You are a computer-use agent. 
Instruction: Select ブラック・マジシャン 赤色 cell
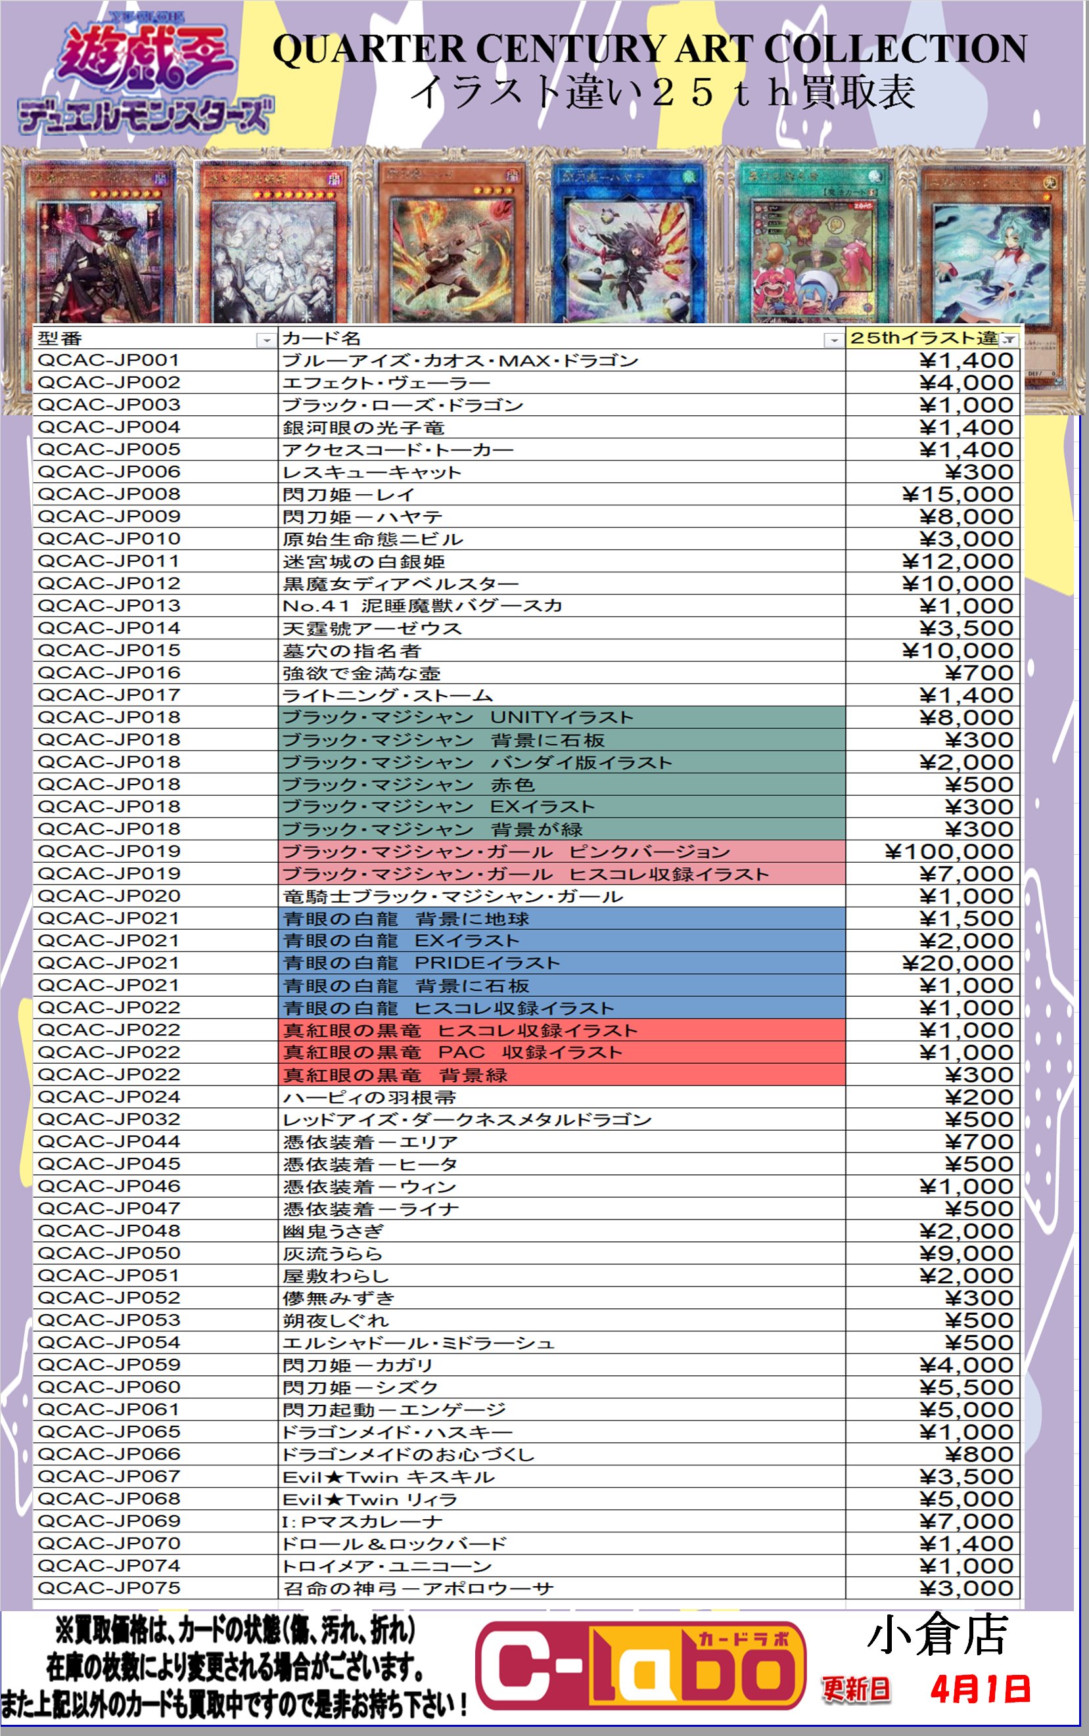562,785
